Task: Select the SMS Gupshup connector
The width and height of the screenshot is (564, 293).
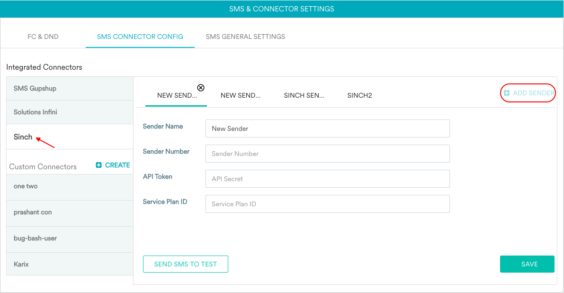Action: (70, 89)
